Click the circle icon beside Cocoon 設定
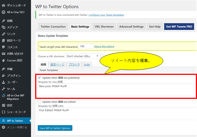Viewport: 197px width, 137px height. click(3, 60)
